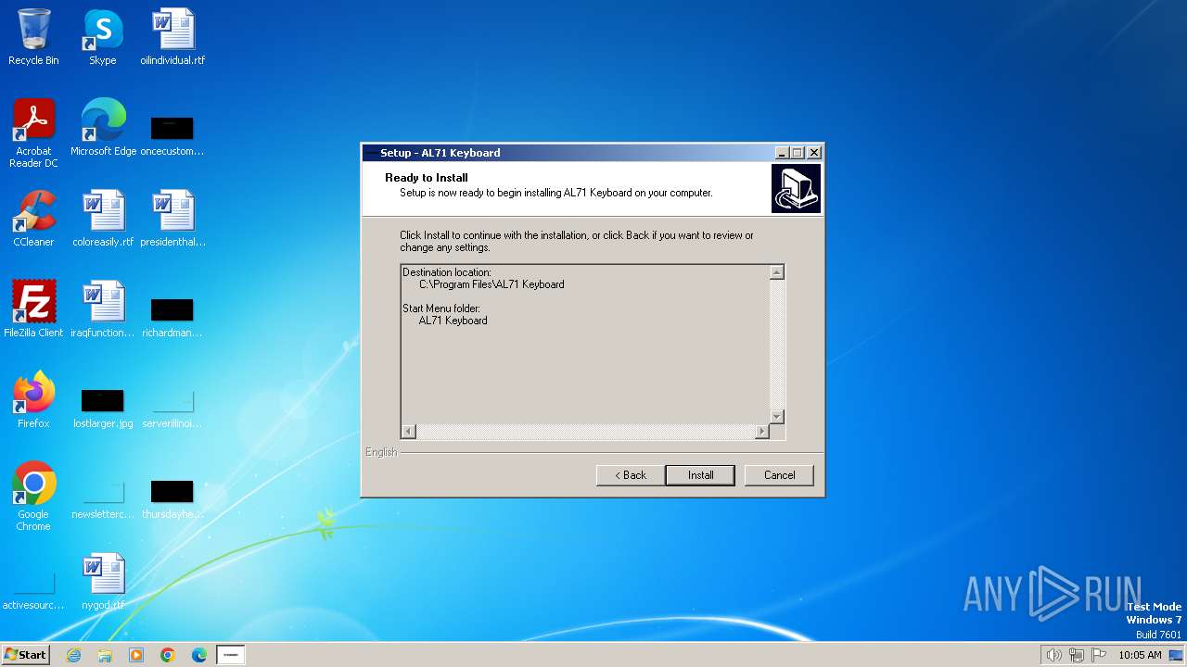Open Windows Media Player taskbar icon
The image size is (1187, 667).
tap(136, 655)
